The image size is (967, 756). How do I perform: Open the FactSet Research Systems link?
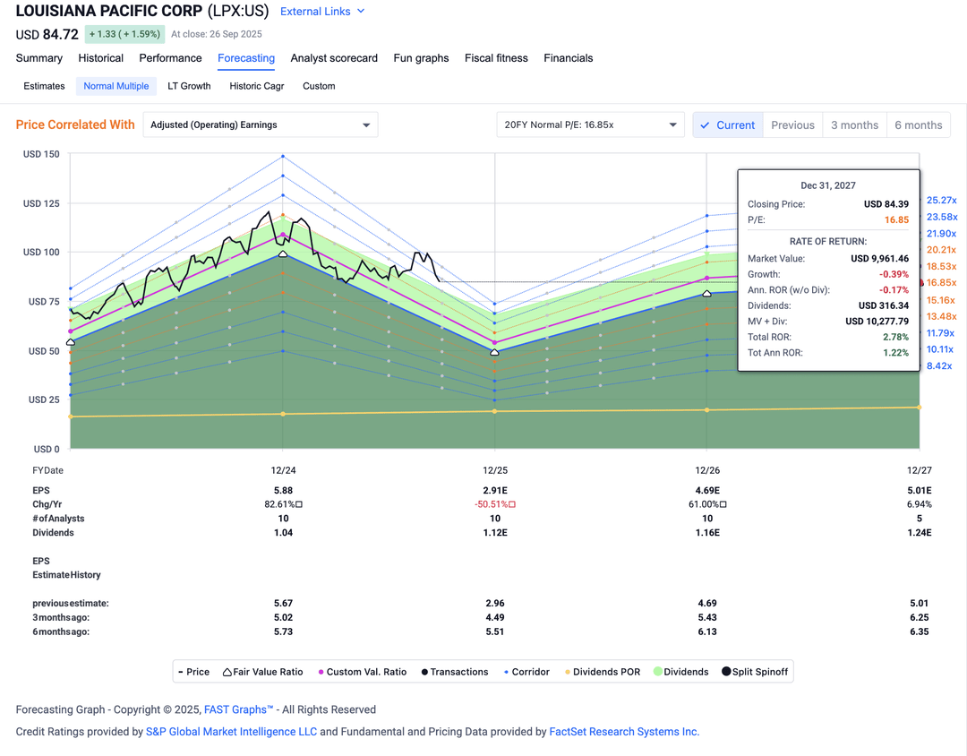625,732
